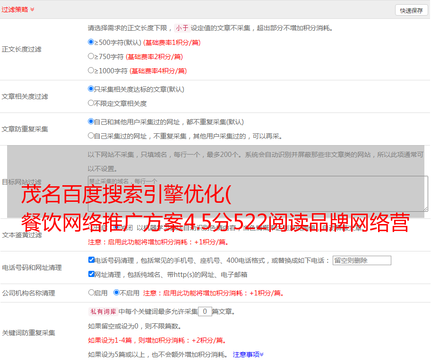This screenshot has width=431, height=363.
Task: Collapse the 过滤策略 section header
Action: coord(18,9)
